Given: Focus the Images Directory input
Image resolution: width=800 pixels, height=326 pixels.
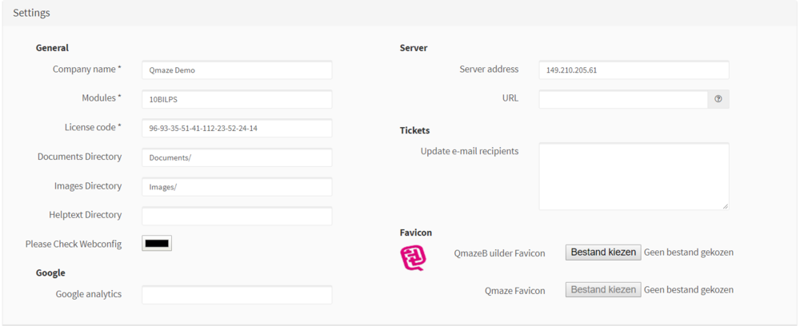Looking at the screenshot, I should coord(237,187).
